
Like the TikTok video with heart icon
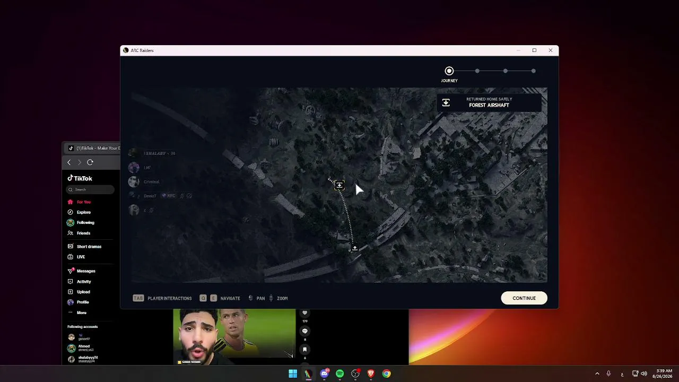(x=304, y=313)
